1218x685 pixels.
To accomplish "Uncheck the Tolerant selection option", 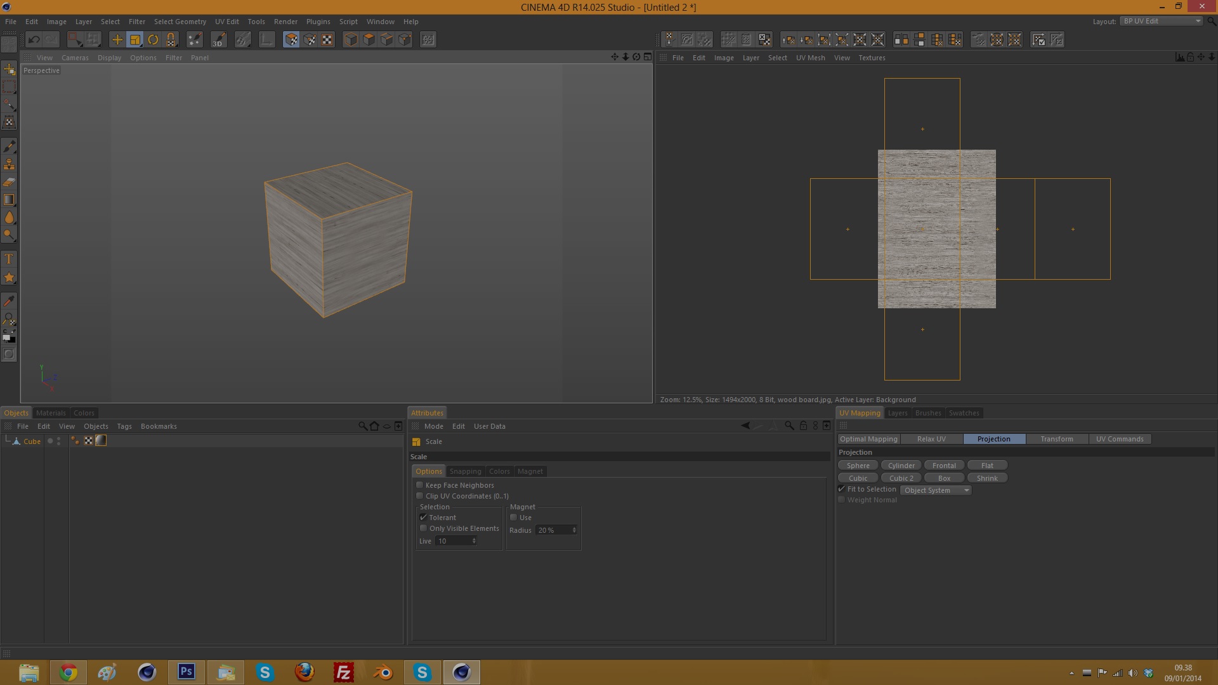I will 423,518.
